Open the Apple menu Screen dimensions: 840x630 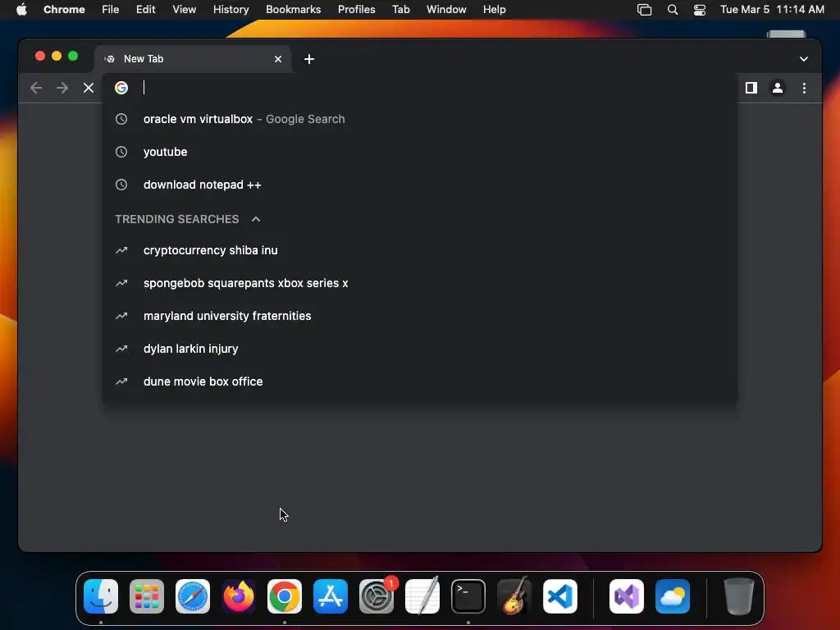[x=21, y=10]
